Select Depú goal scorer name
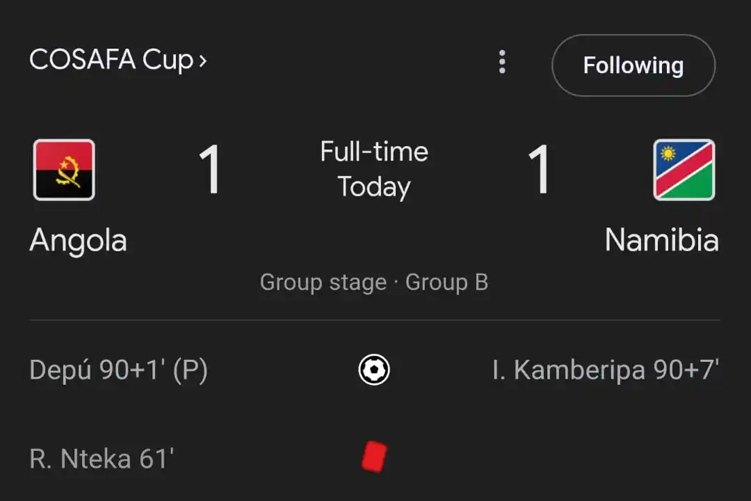The width and height of the screenshot is (751, 501). click(x=60, y=371)
